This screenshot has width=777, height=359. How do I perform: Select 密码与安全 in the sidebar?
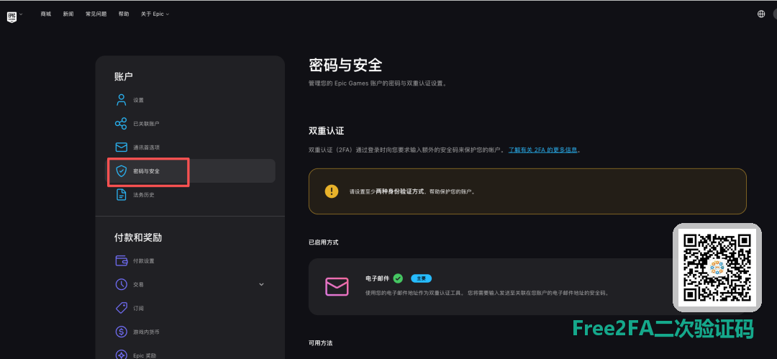[191, 171]
